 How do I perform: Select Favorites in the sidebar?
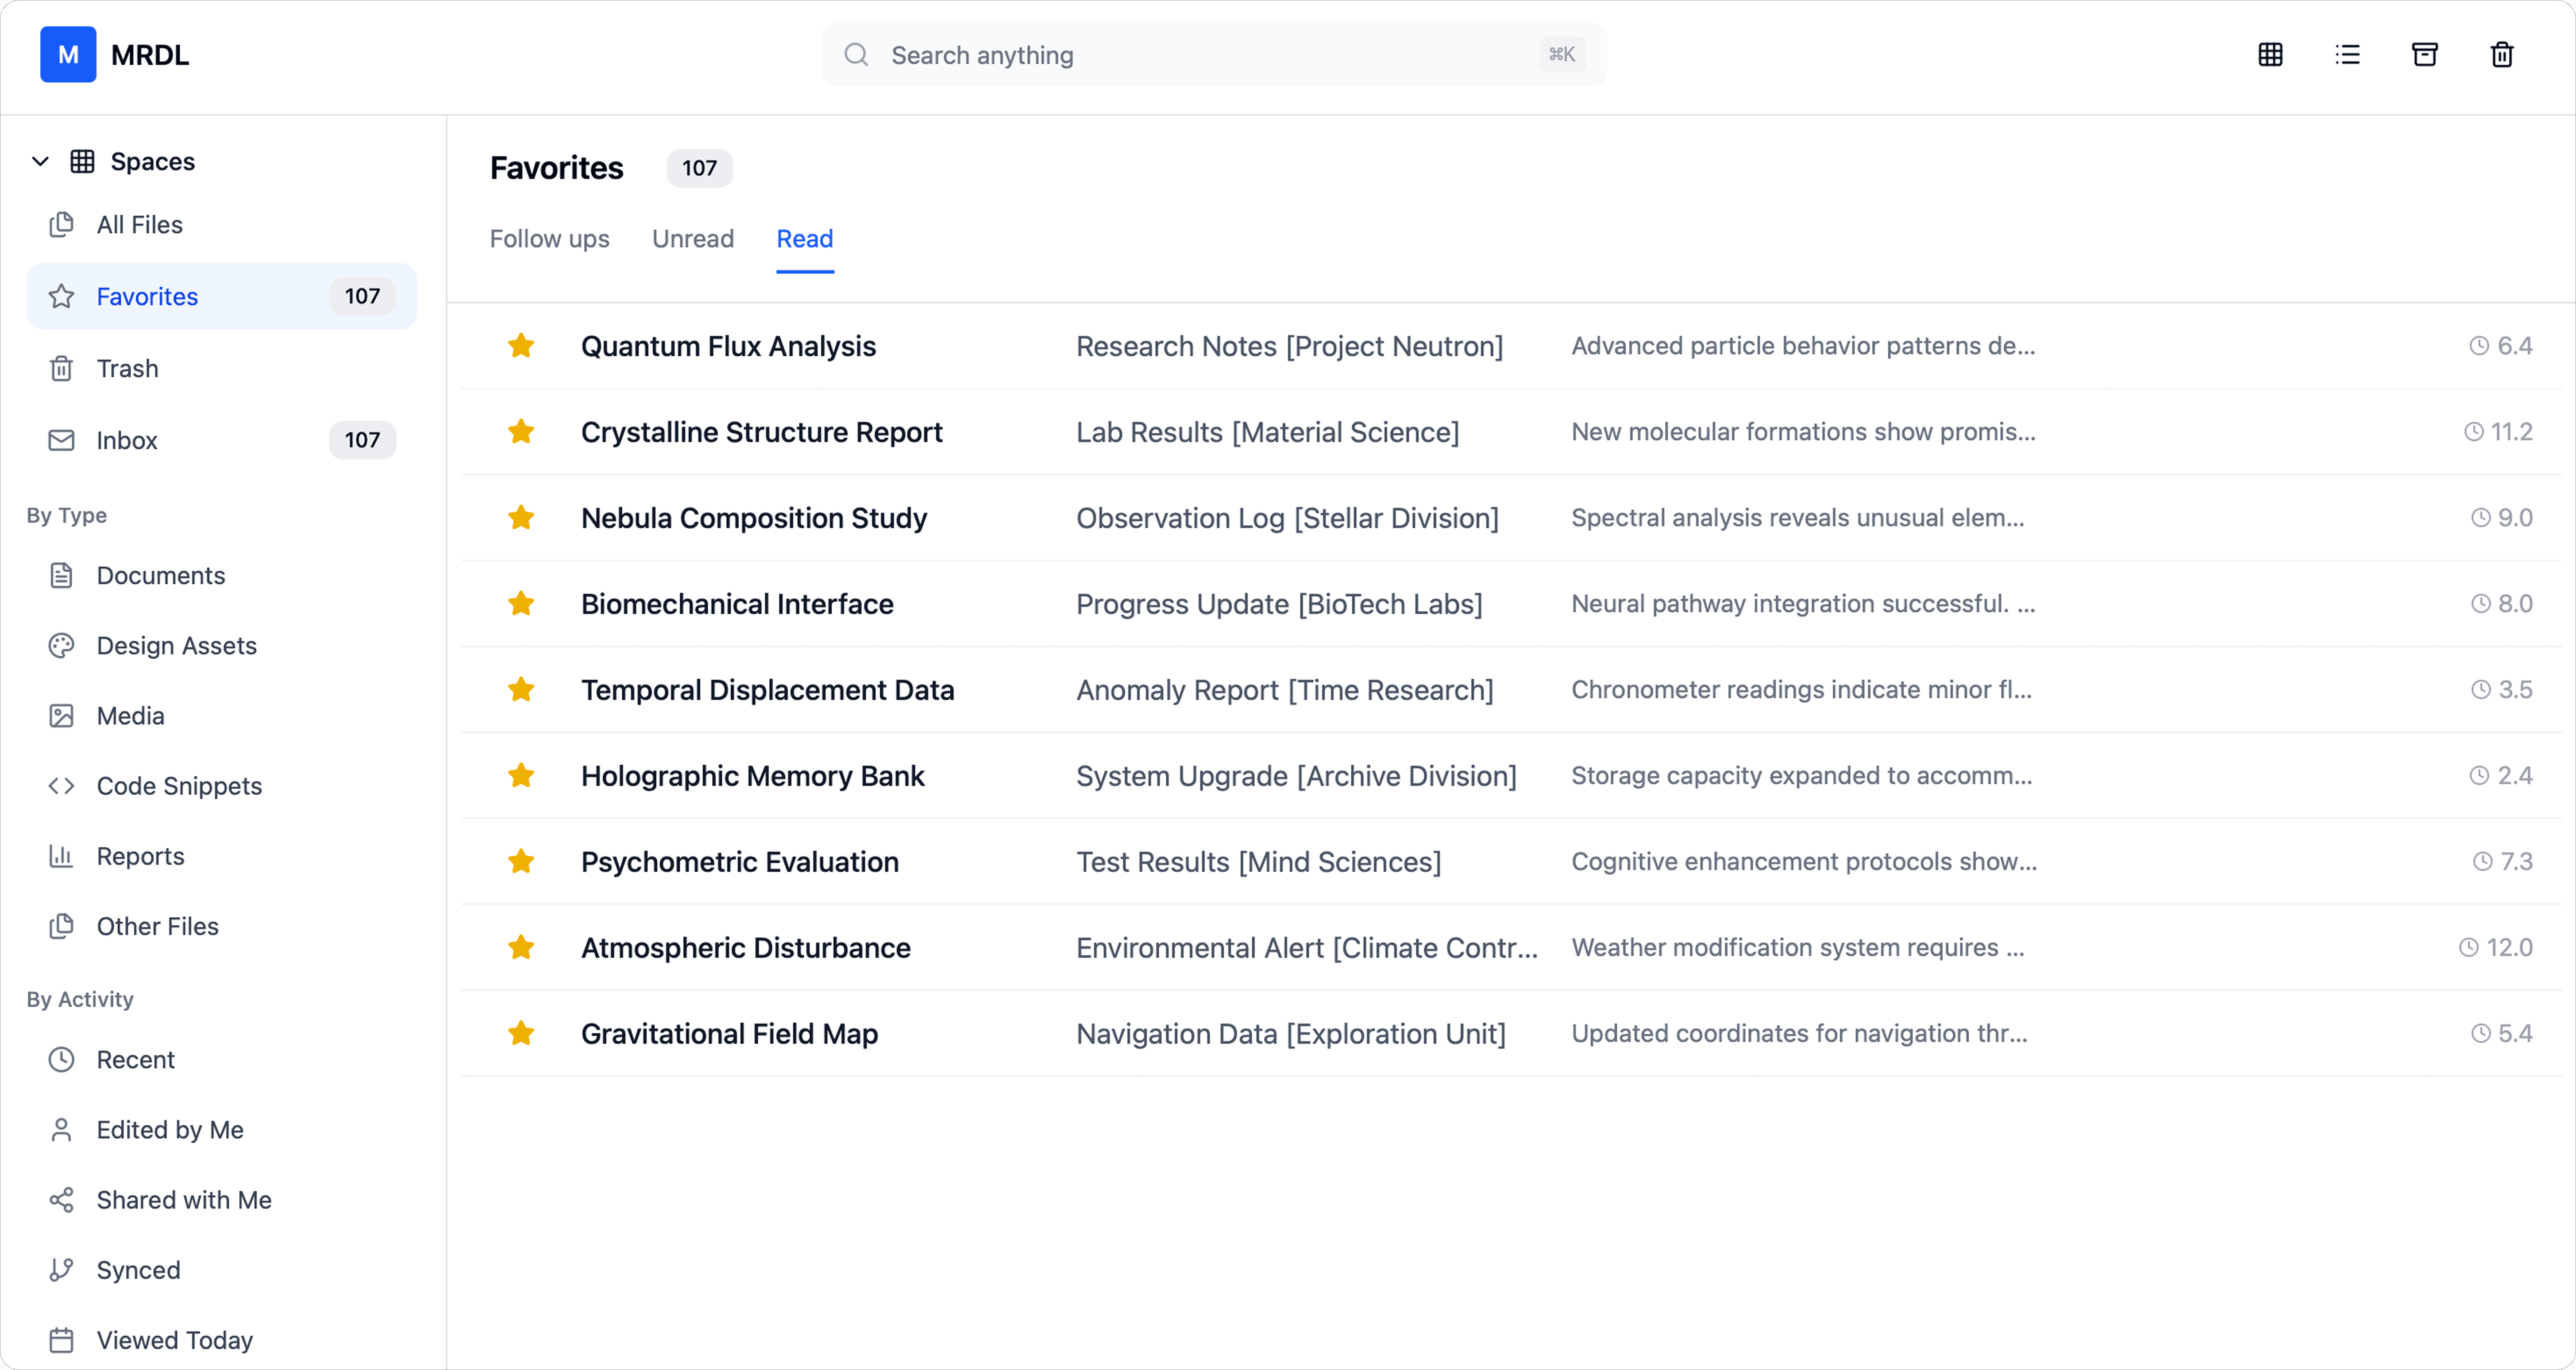click(222, 297)
